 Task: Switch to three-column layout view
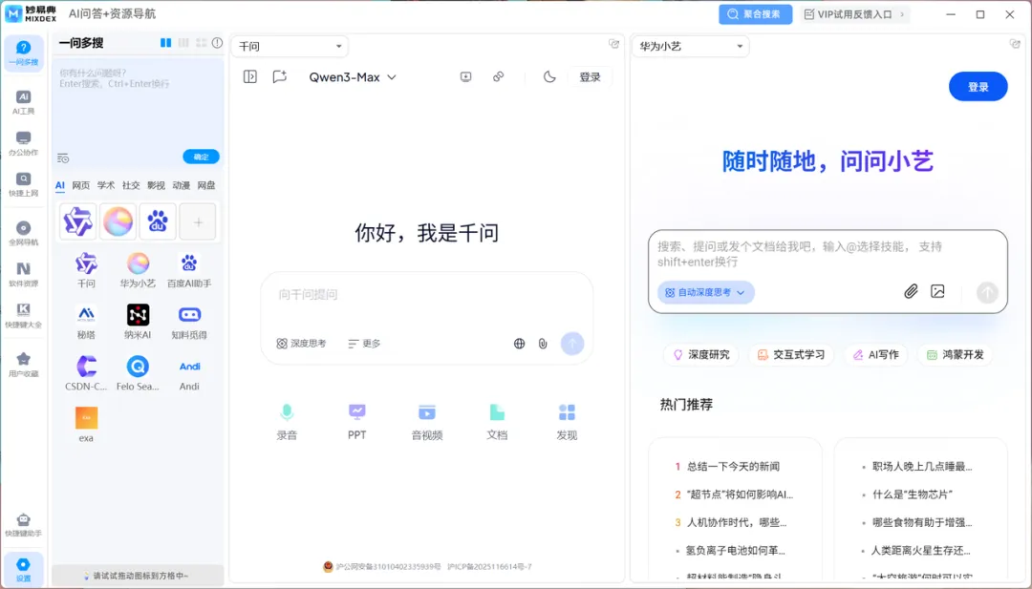pos(183,43)
